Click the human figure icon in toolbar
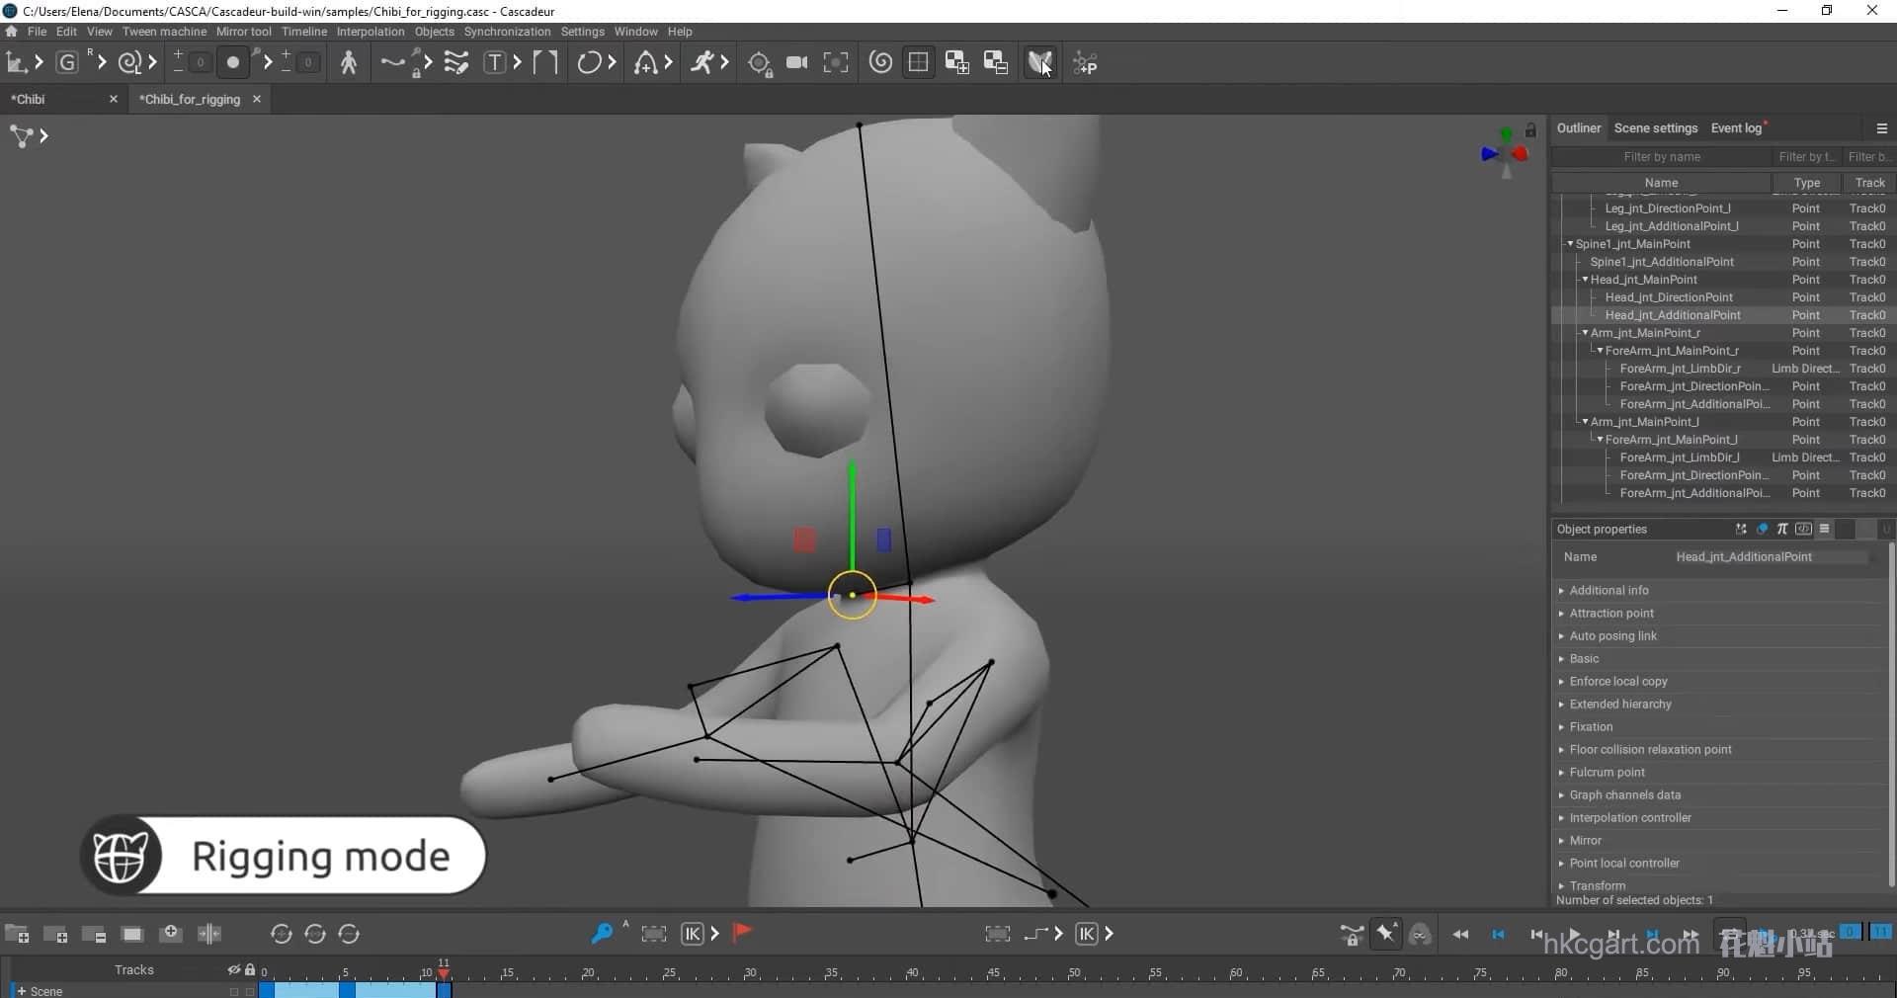 point(349,63)
